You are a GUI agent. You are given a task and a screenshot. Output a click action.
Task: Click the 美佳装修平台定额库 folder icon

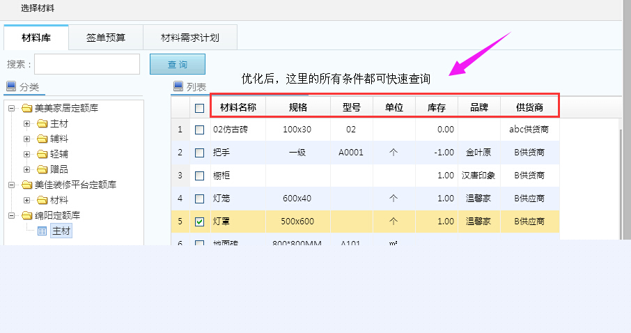click(27, 185)
